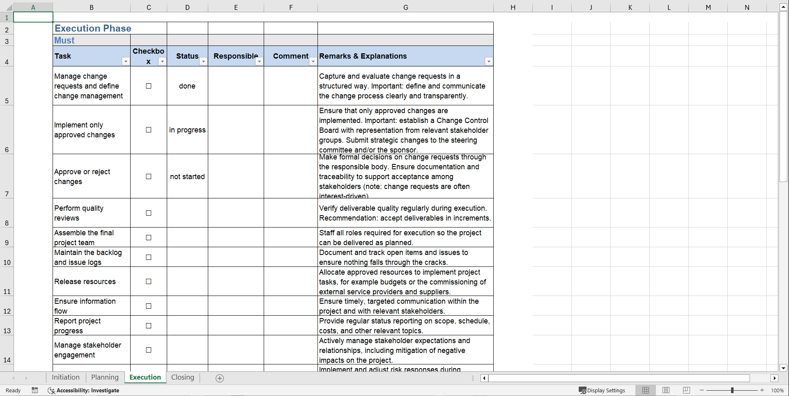This screenshot has width=789, height=396.
Task: Open Page Layout view from status bar
Action: 666,390
